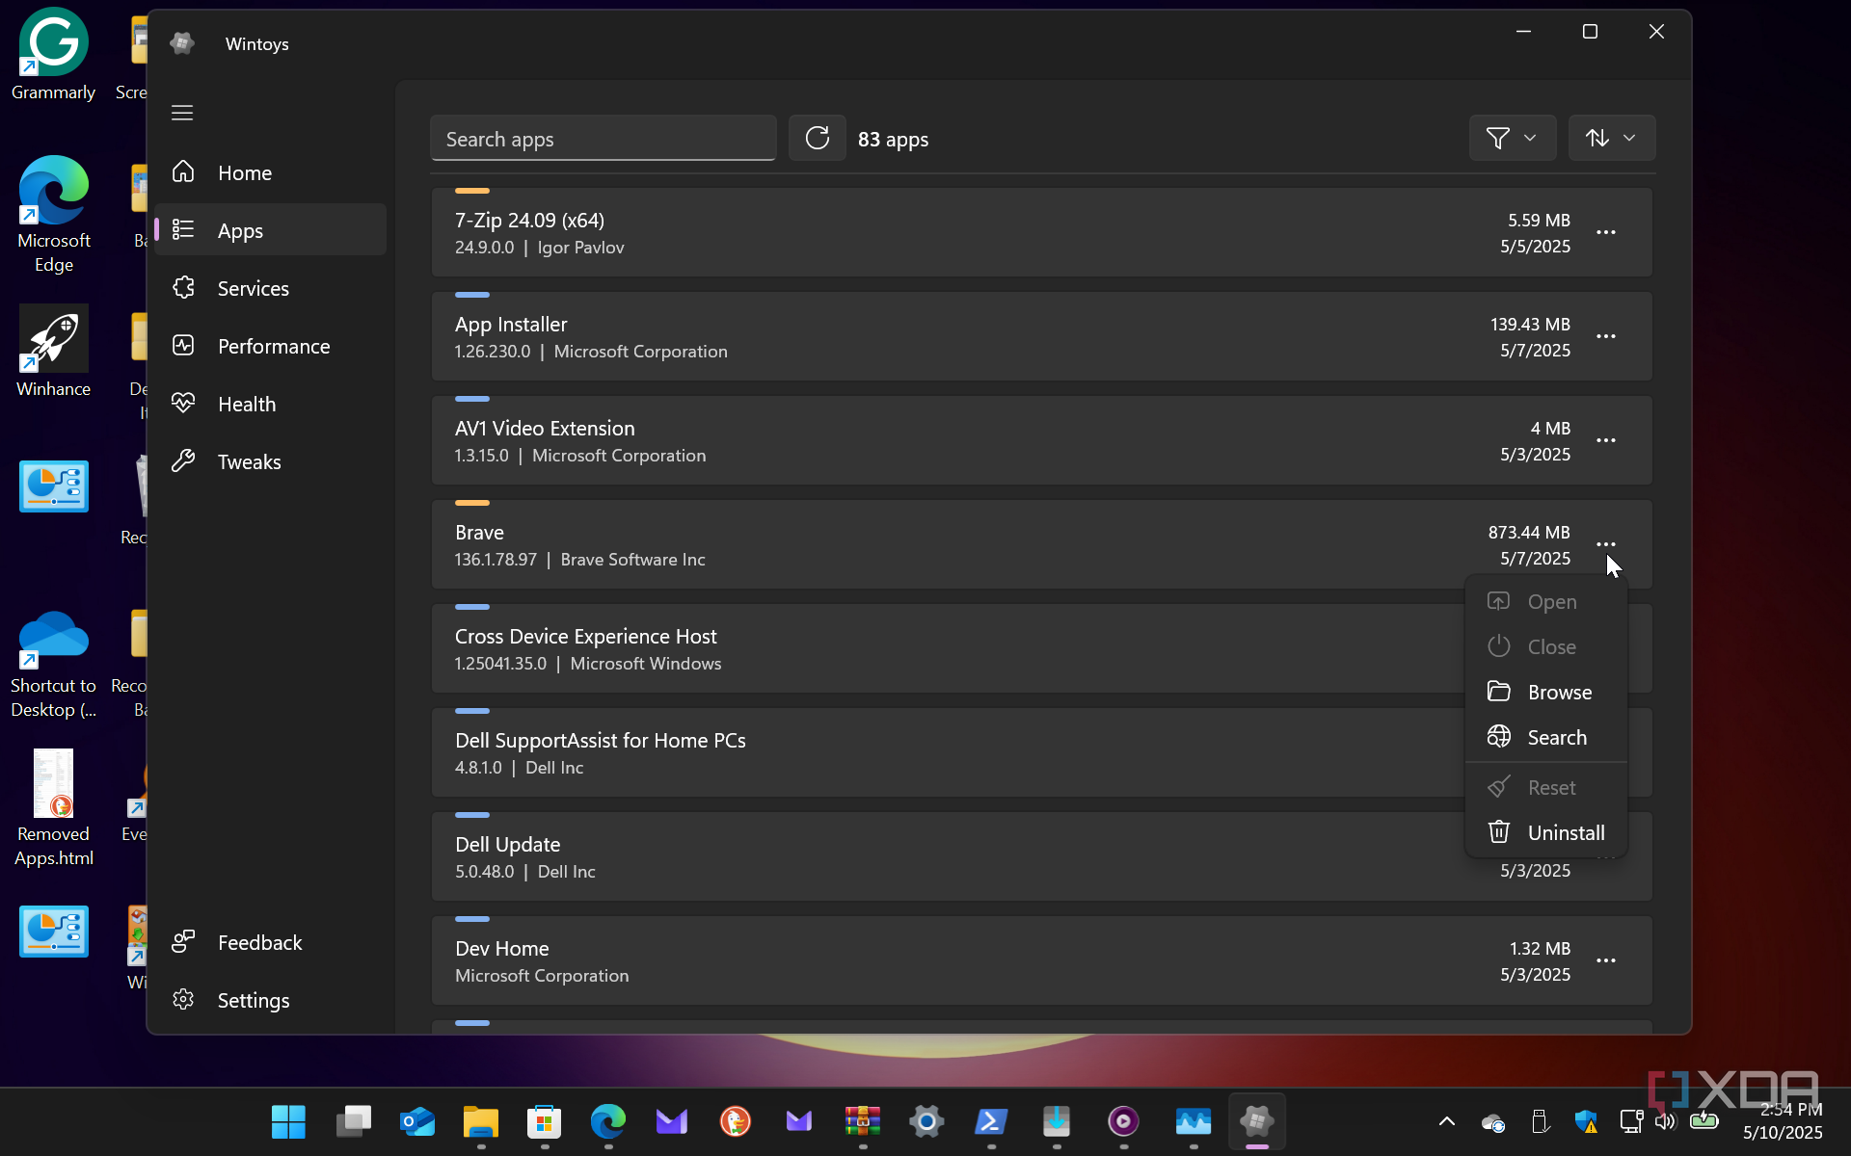Choose Browse in the context menu
Screen dimensions: 1851x1156
[x=1546, y=692]
